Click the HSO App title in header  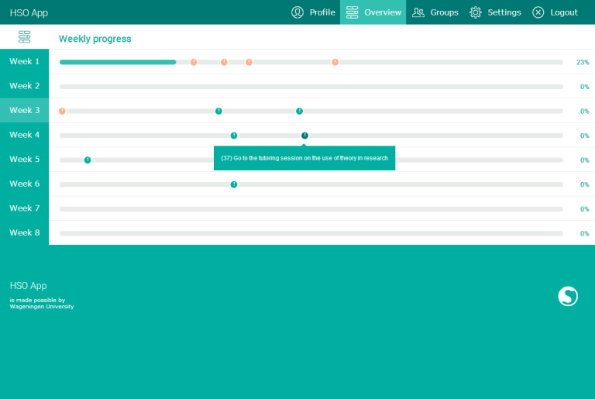coord(29,13)
